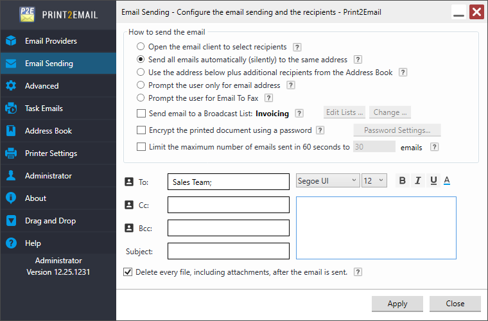
Task: Open the Segoe UI font dropdown
Action: click(x=327, y=181)
